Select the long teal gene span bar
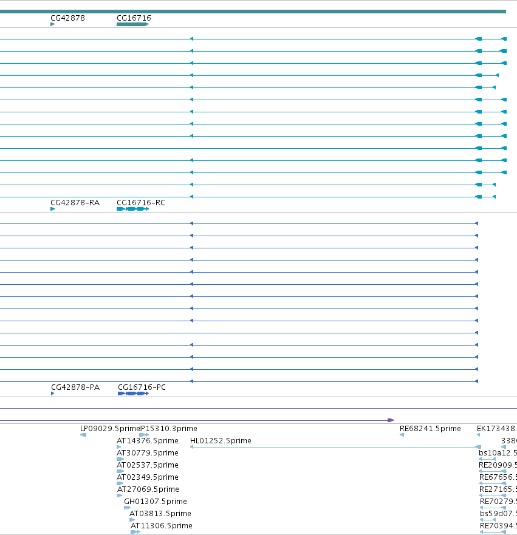This screenshot has width=517, height=535. tap(253, 12)
